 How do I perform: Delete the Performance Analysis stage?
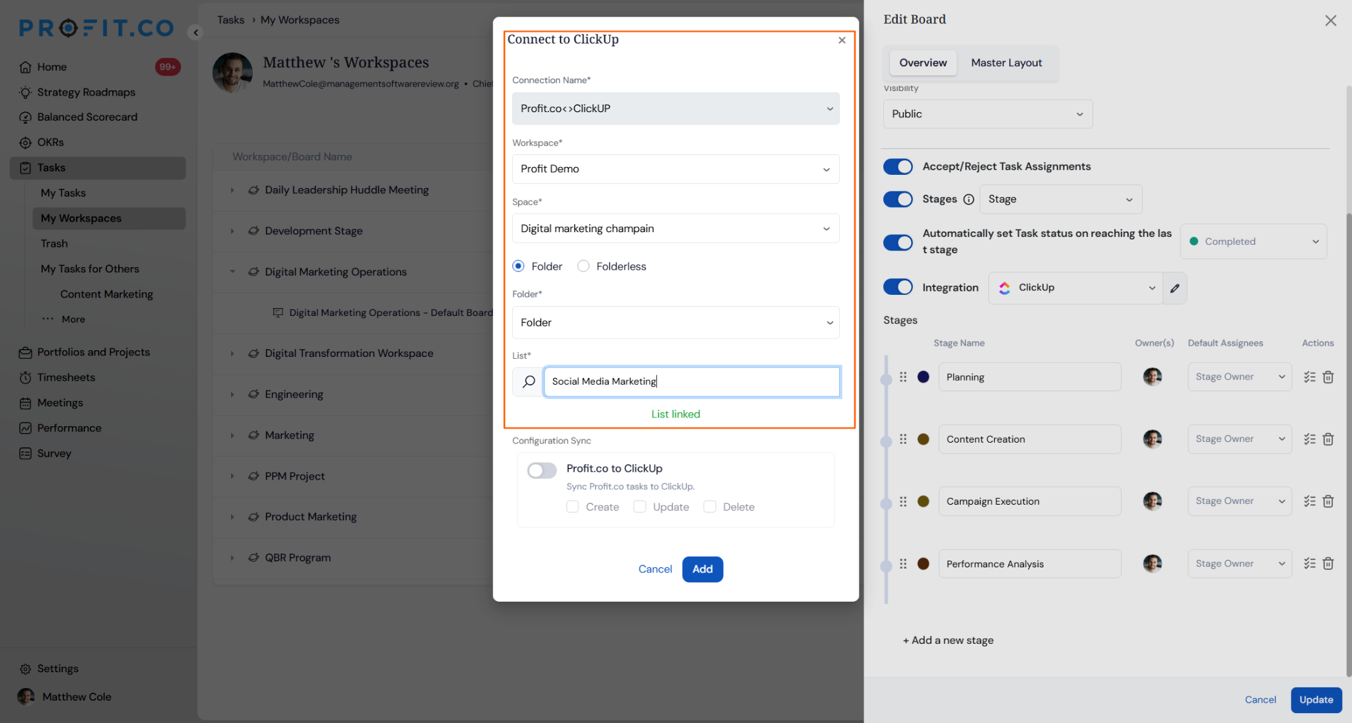pyautogui.click(x=1328, y=563)
